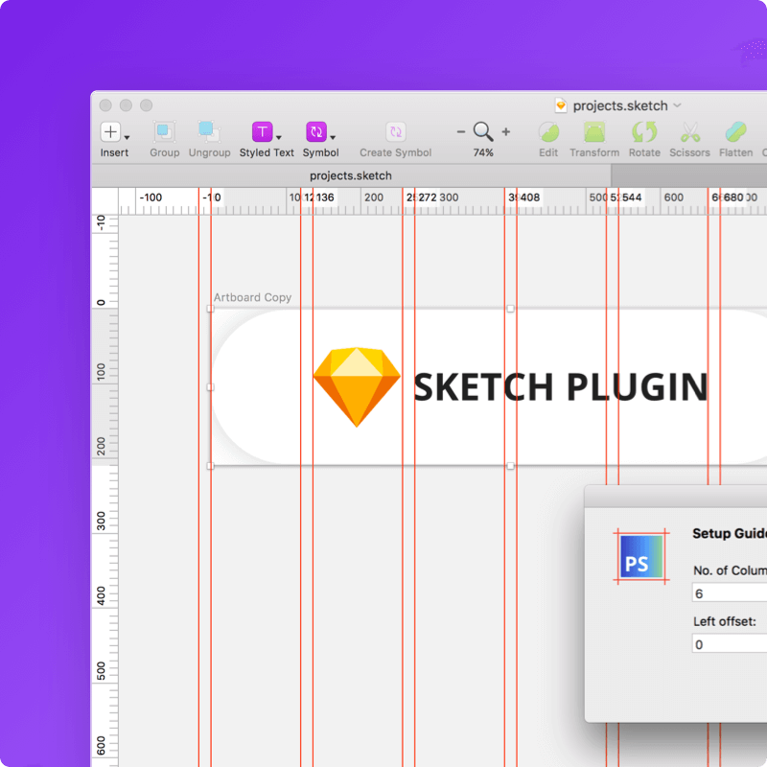767x767 pixels.
Task: Select the Edit tool
Action: pos(548,134)
